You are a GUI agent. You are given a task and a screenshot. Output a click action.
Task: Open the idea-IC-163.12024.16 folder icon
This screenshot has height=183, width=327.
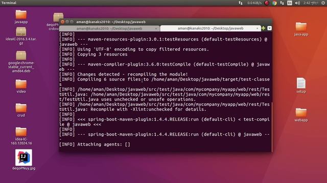(x=21, y=132)
